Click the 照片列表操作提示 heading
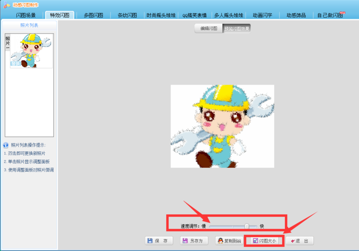This screenshot has height=251, width=359. 28,145
